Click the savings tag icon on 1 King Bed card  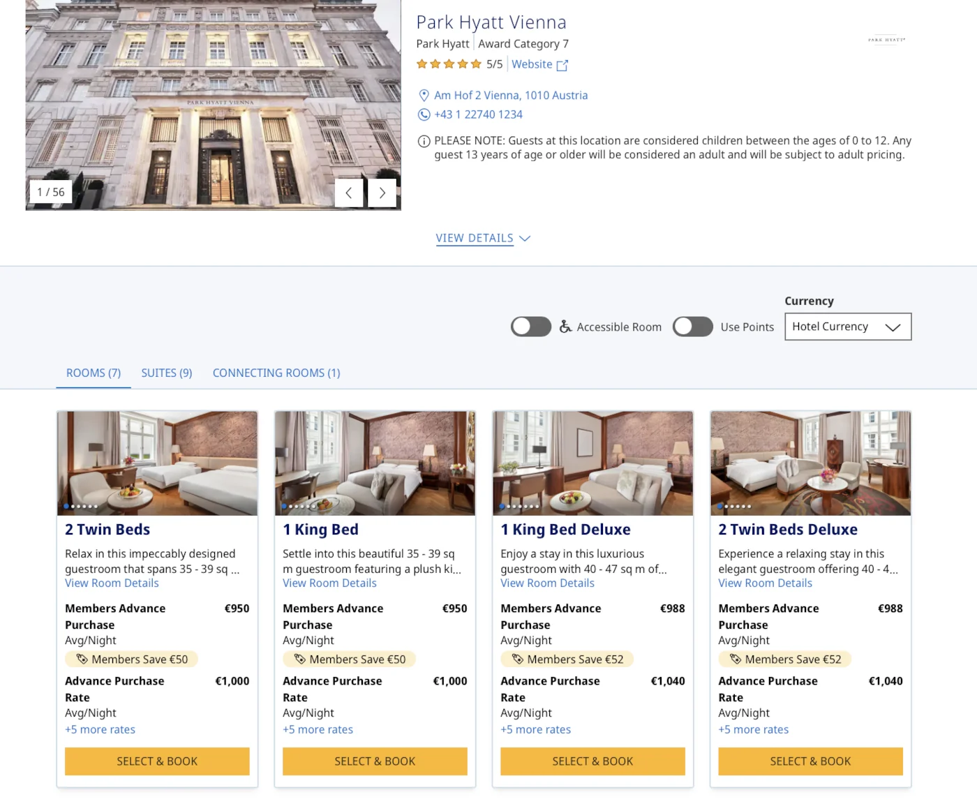tap(300, 659)
